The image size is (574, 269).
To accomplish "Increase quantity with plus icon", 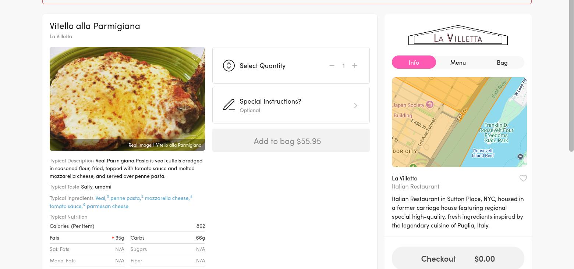I will [x=355, y=65].
